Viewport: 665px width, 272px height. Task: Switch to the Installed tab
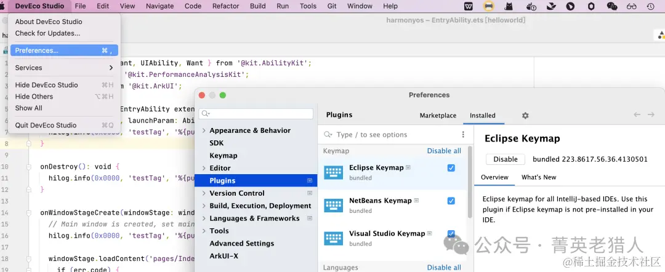click(483, 115)
